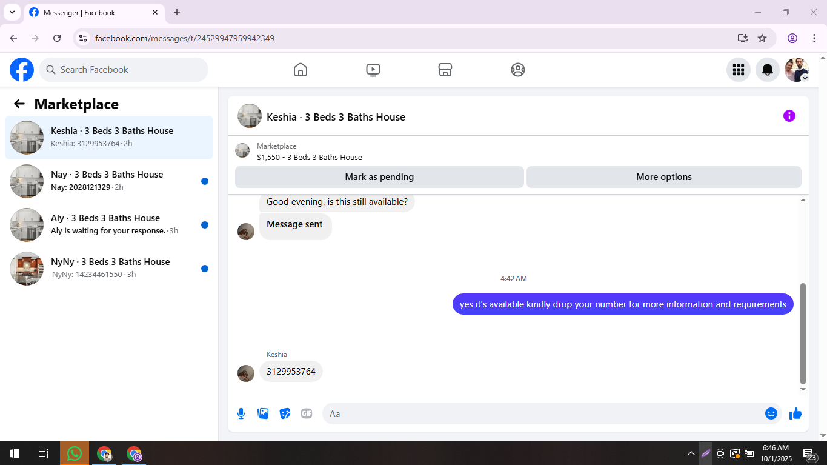Click the address bar URL
The image size is (827, 465).
pos(185,38)
